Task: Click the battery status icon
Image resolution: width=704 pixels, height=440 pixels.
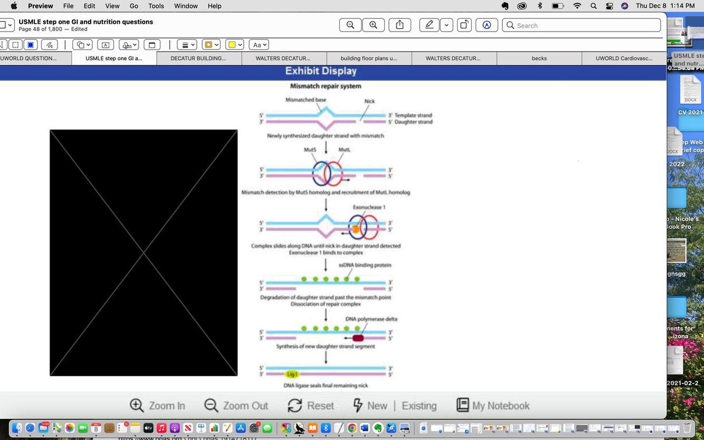Action: 558,6
